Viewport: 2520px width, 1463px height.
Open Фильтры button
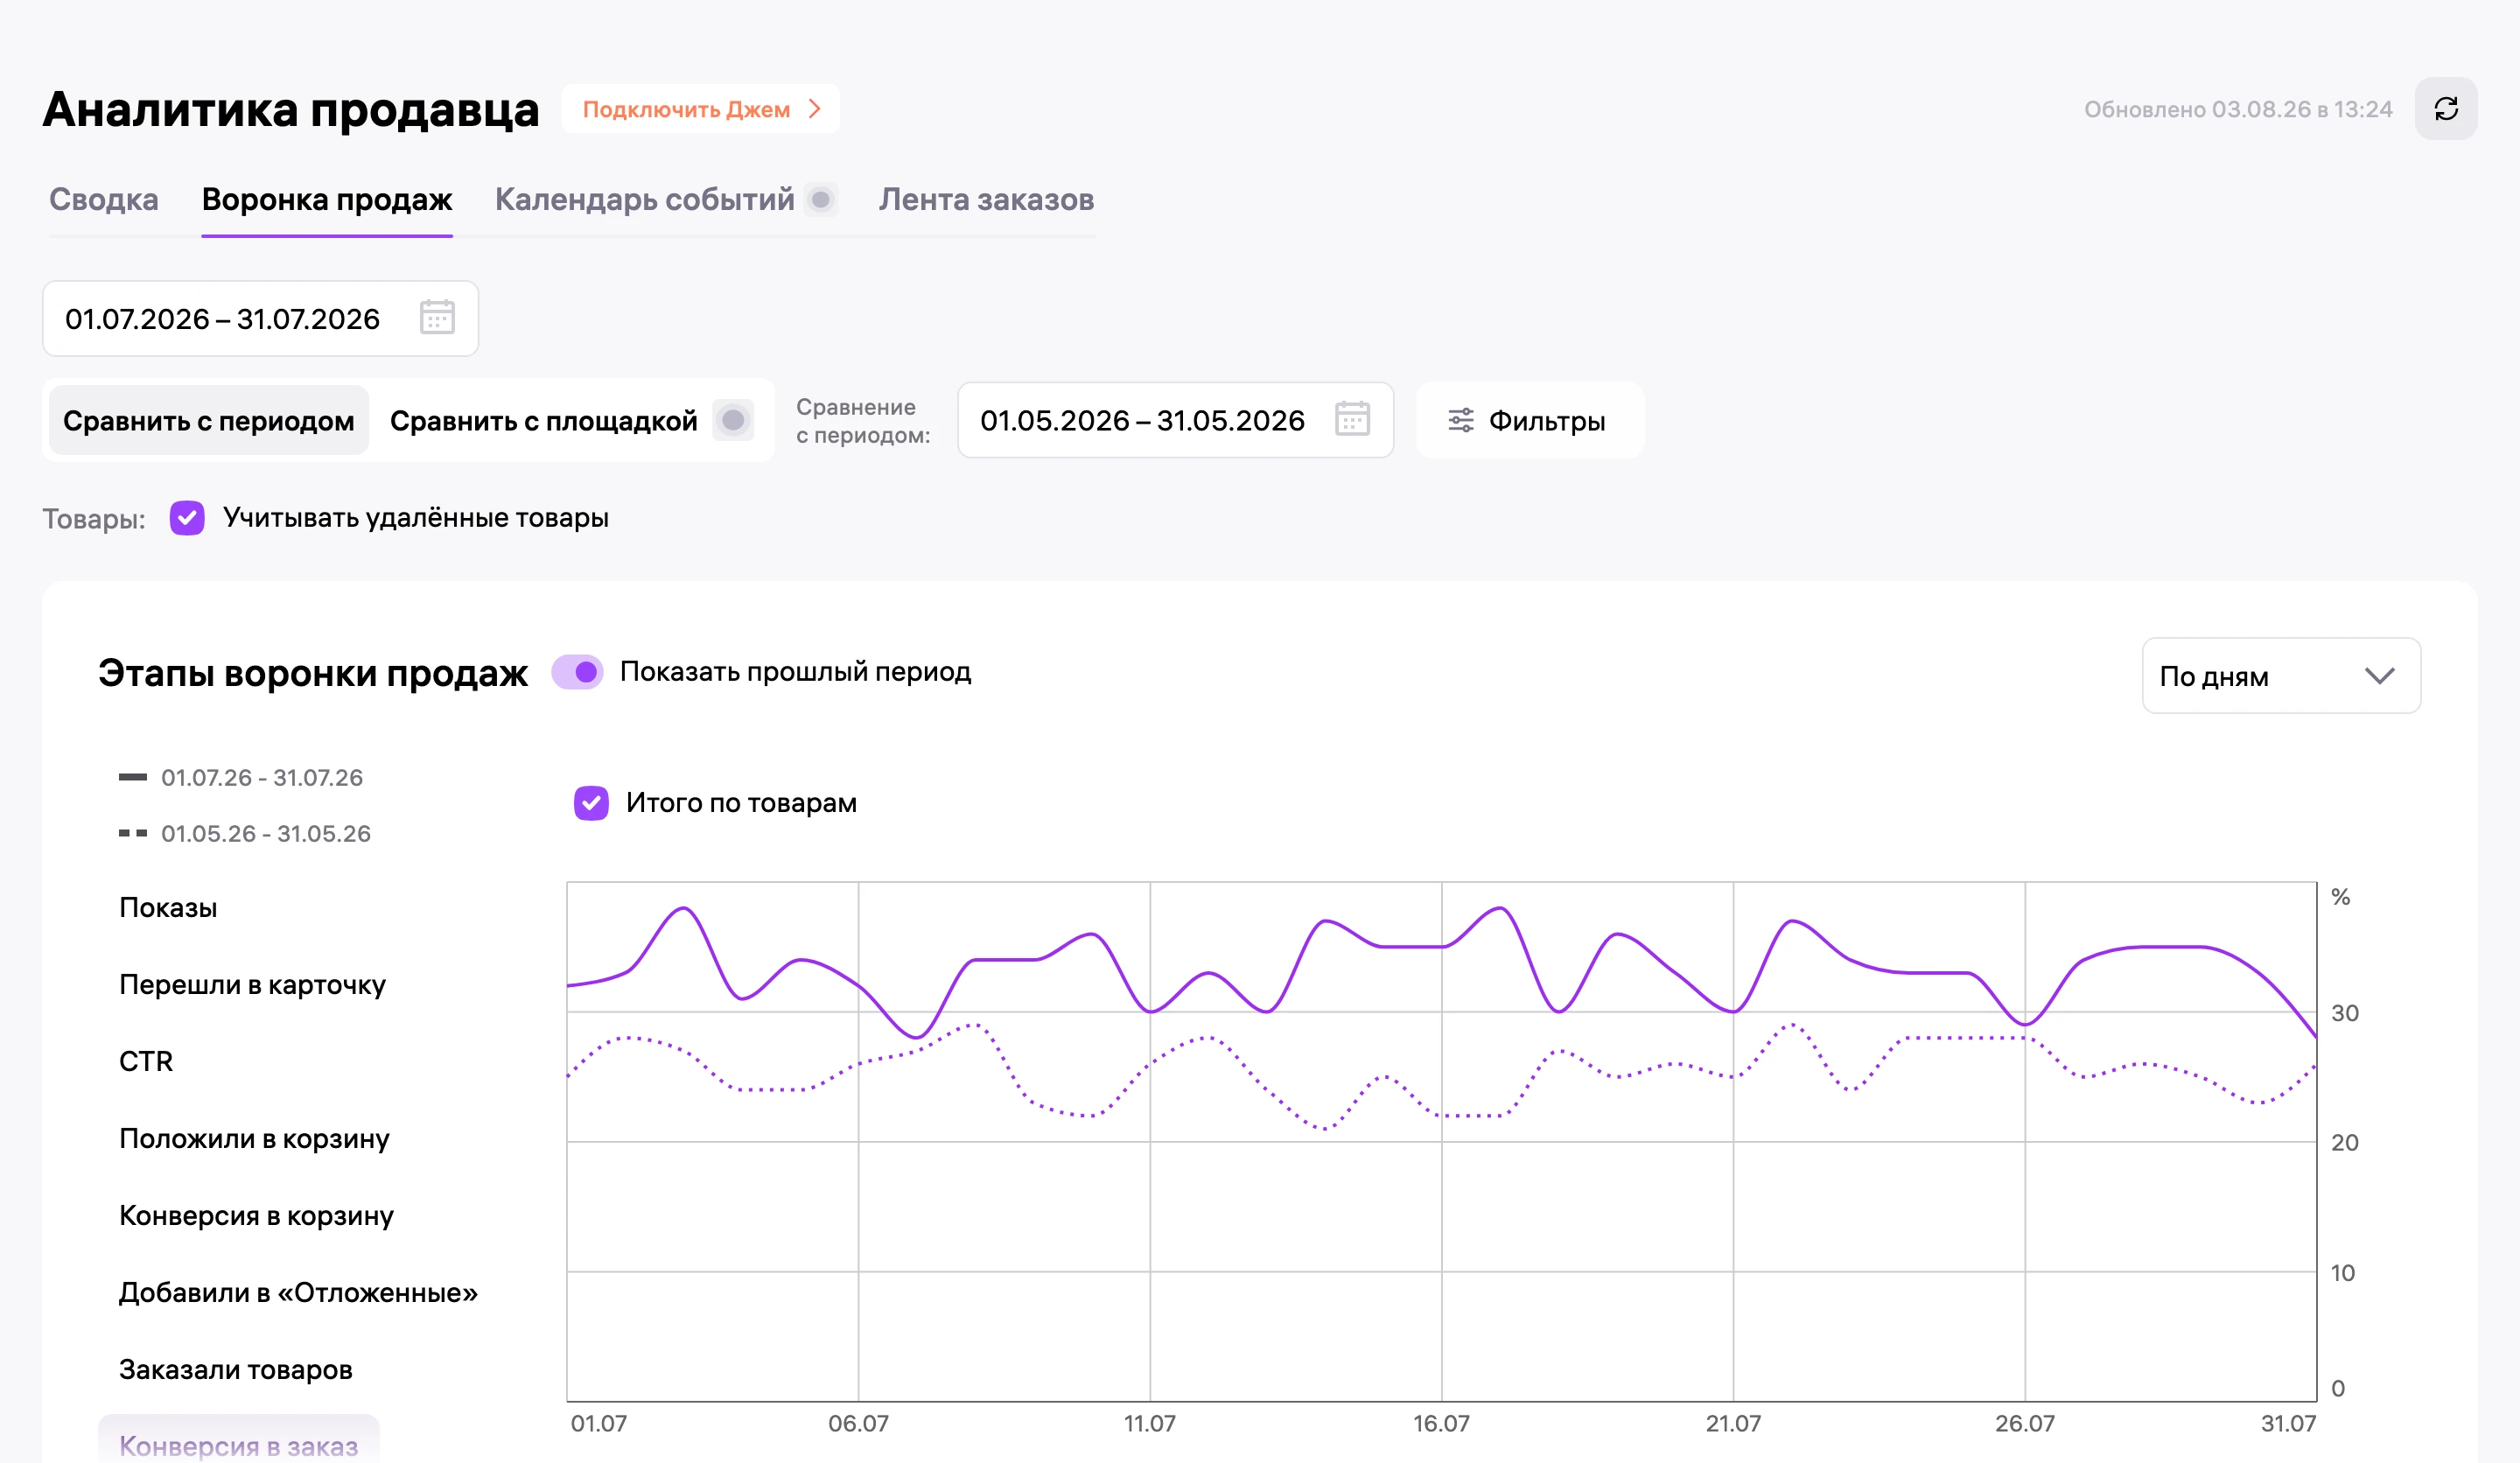[1529, 420]
